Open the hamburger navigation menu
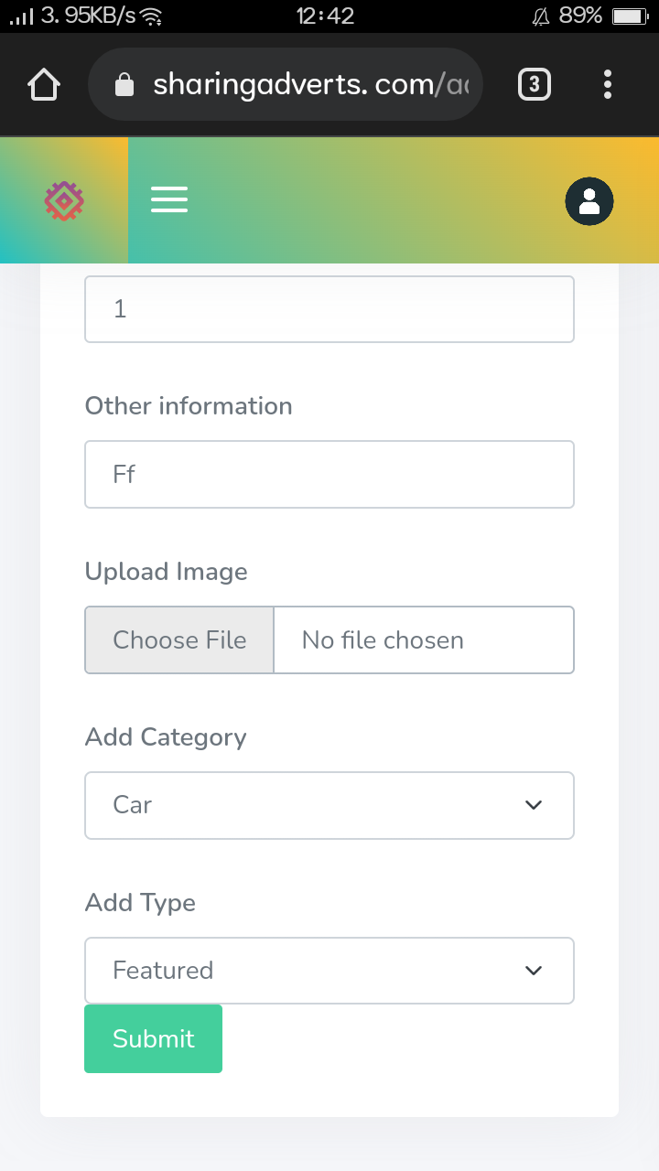 pyautogui.click(x=169, y=199)
